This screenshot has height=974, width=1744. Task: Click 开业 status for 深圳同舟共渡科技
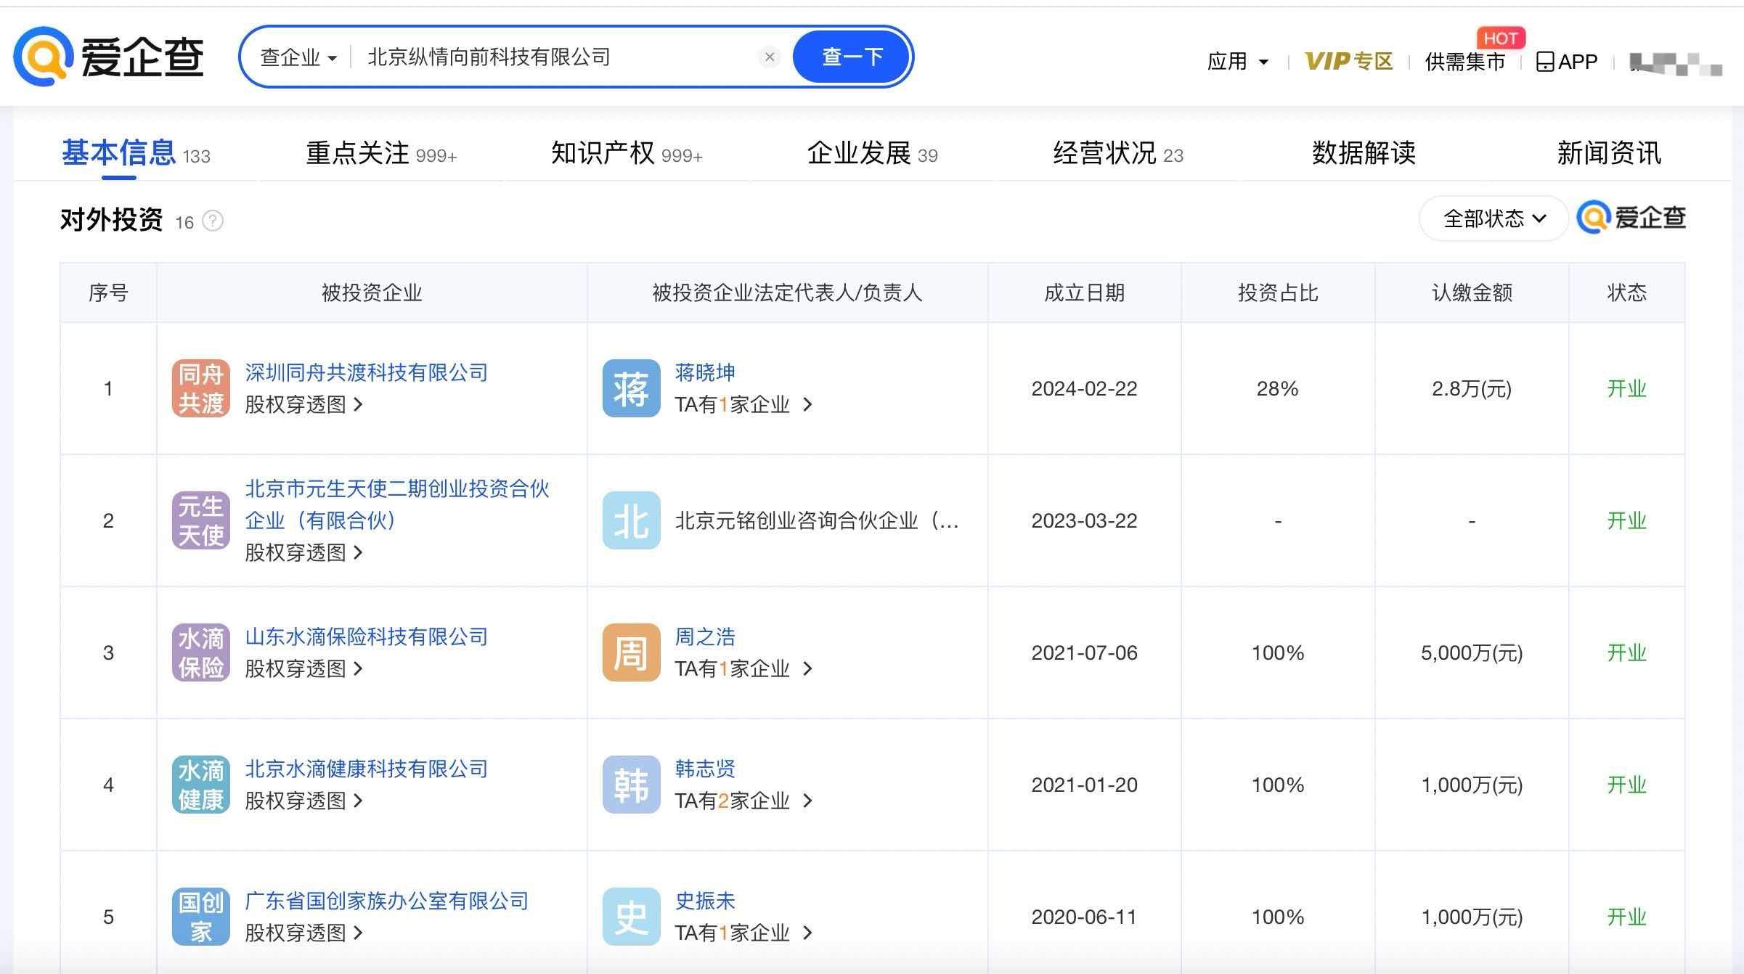1626,388
